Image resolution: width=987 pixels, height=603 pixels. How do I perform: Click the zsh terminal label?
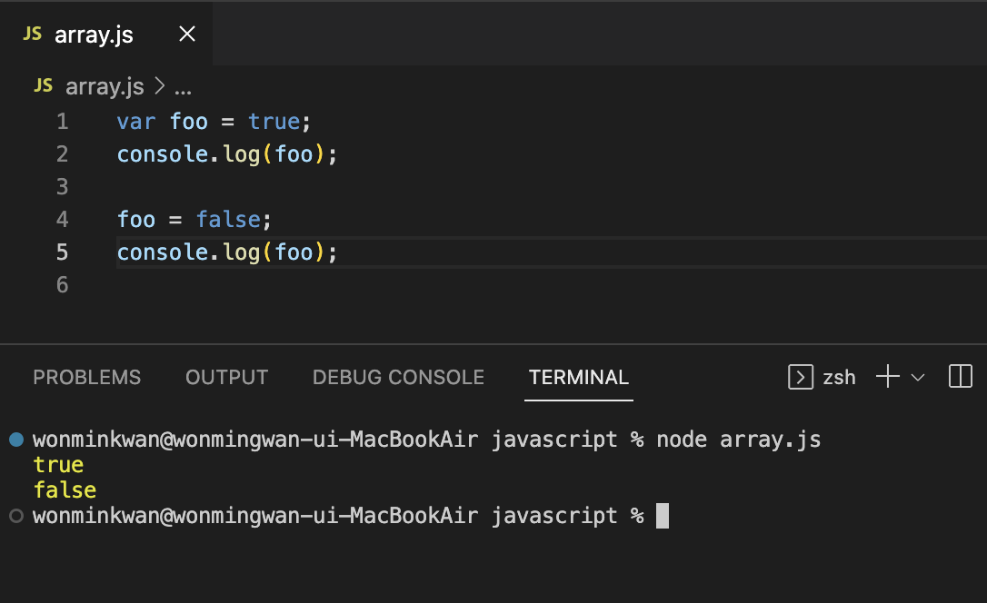839,378
